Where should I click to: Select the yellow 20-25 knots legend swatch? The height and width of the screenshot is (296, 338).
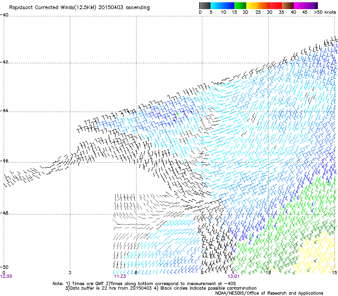tap(252, 5)
